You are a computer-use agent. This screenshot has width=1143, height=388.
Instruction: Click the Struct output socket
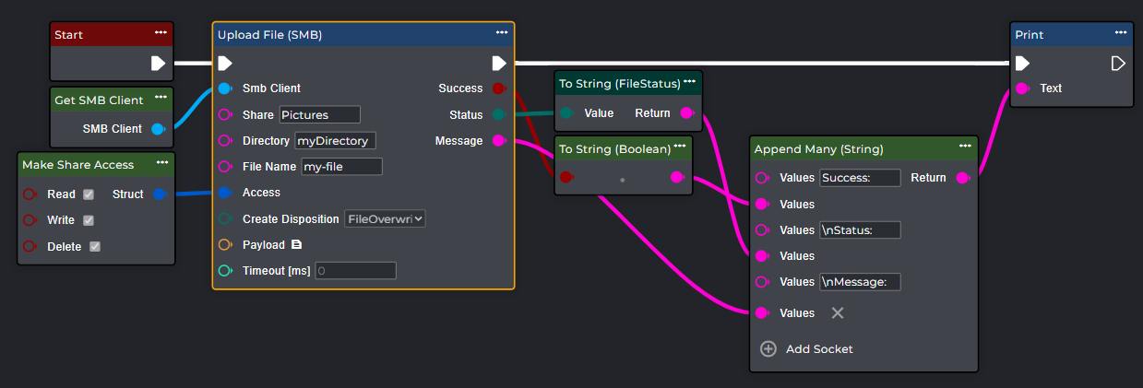(x=160, y=194)
